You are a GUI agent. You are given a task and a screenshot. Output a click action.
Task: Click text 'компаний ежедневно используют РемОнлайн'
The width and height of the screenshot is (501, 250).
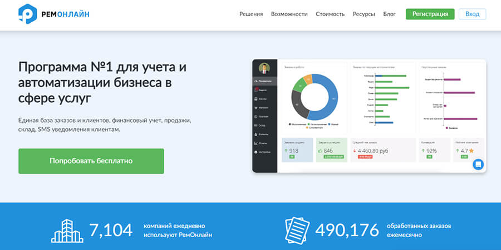click(x=178, y=231)
